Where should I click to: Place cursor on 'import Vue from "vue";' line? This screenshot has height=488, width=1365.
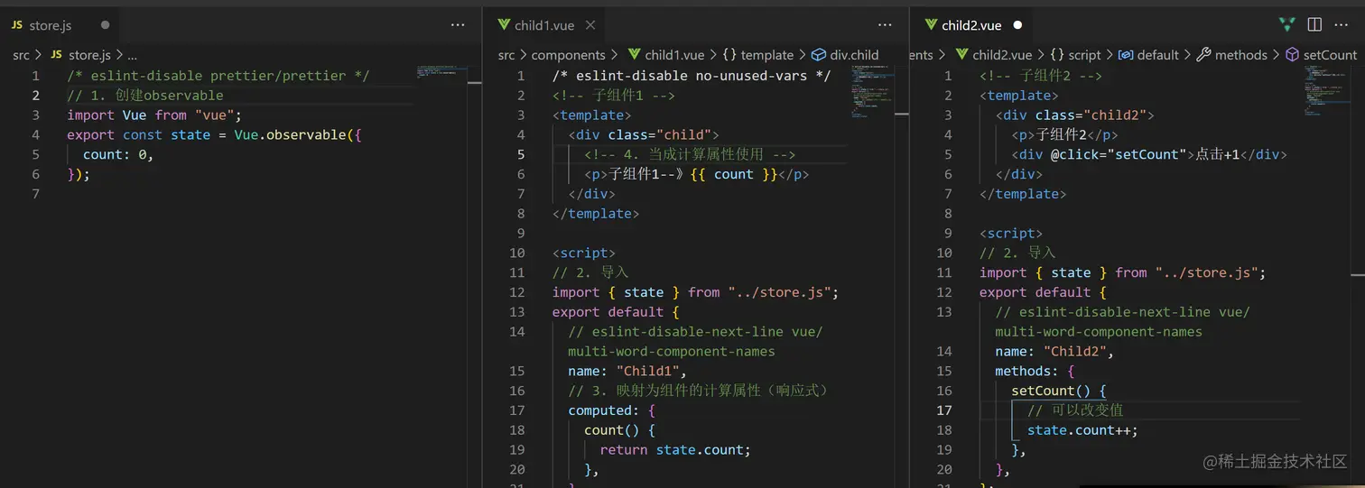click(154, 115)
